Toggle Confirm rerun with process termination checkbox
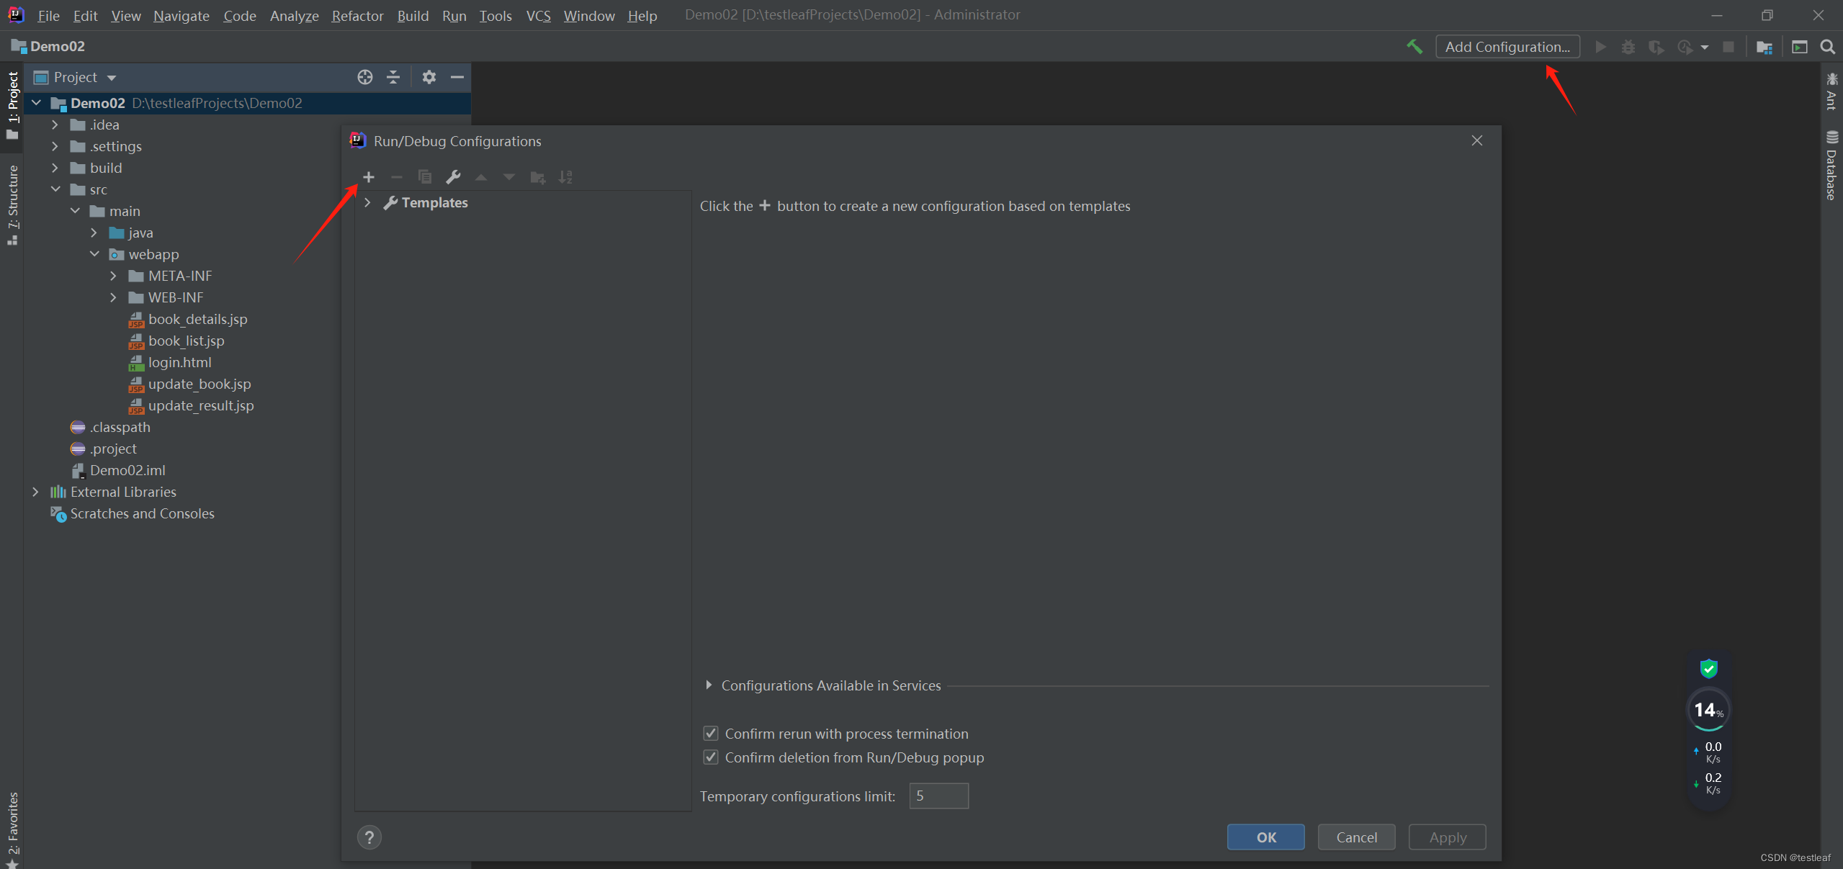 pos(711,734)
